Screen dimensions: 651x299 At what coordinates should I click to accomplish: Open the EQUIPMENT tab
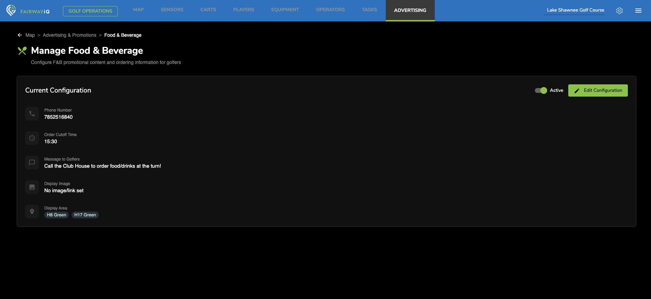(285, 10)
